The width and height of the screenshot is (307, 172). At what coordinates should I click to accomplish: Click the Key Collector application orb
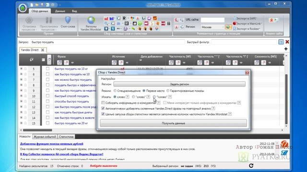pos(23,8)
